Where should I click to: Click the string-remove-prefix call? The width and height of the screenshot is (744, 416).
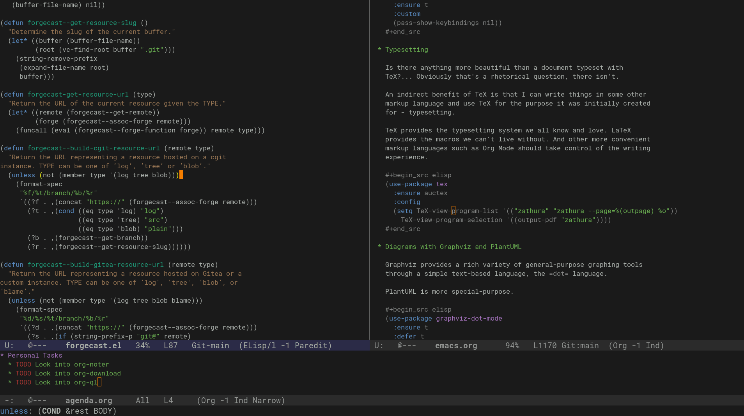tap(58, 58)
